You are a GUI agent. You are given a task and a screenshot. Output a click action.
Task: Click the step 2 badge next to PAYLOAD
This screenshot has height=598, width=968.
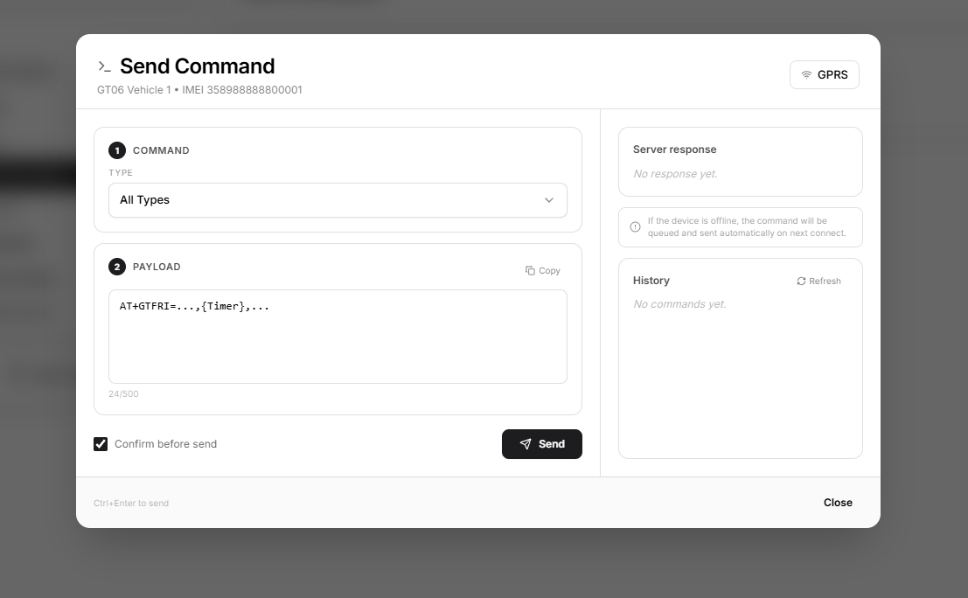pyautogui.click(x=116, y=267)
